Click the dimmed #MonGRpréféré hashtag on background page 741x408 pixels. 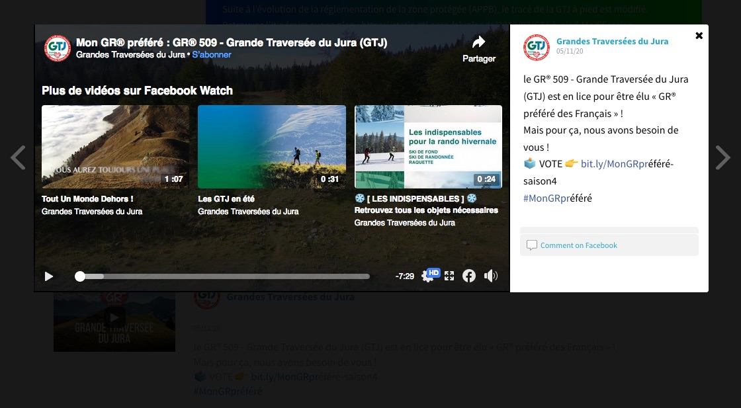228,391
